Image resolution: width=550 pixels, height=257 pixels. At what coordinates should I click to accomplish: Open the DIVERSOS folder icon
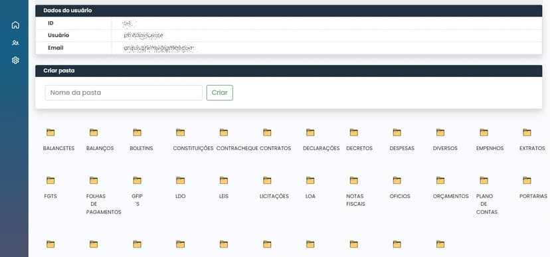click(x=440, y=133)
